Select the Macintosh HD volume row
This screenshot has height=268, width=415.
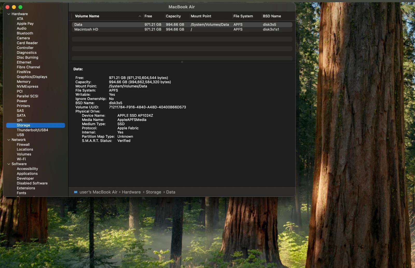182,29
